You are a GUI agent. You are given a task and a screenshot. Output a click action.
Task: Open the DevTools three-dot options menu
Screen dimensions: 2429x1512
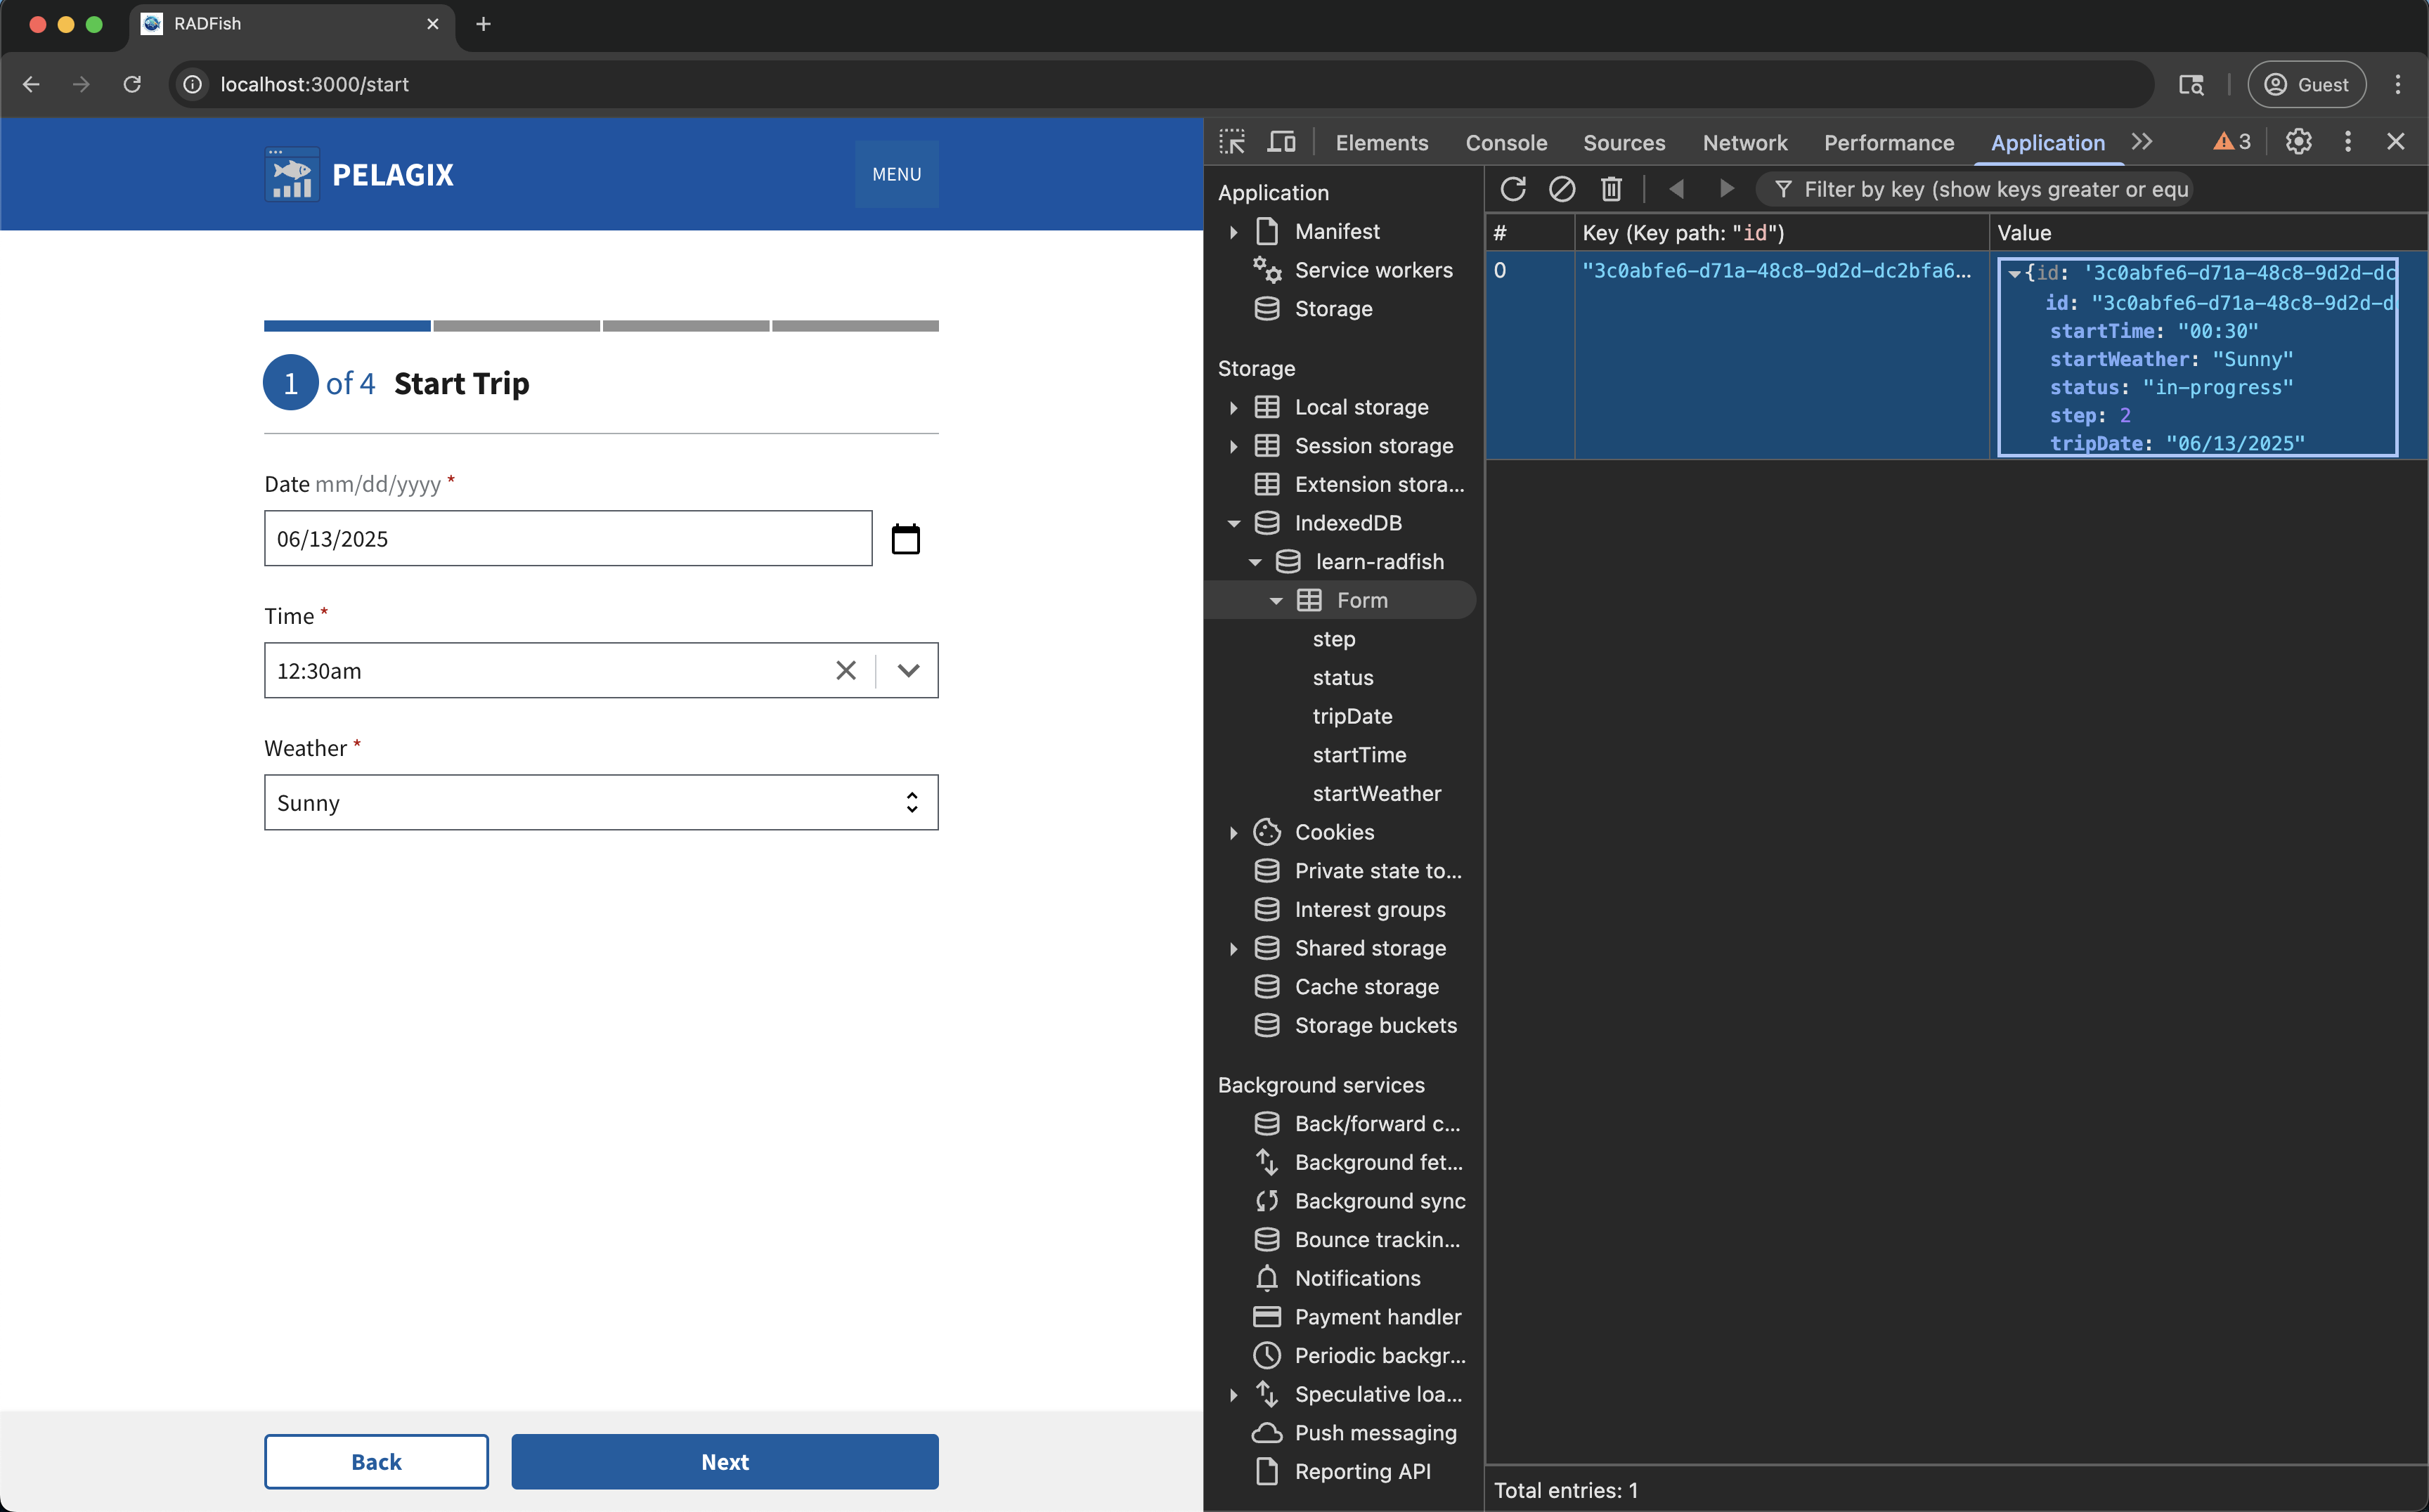pos(2347,142)
